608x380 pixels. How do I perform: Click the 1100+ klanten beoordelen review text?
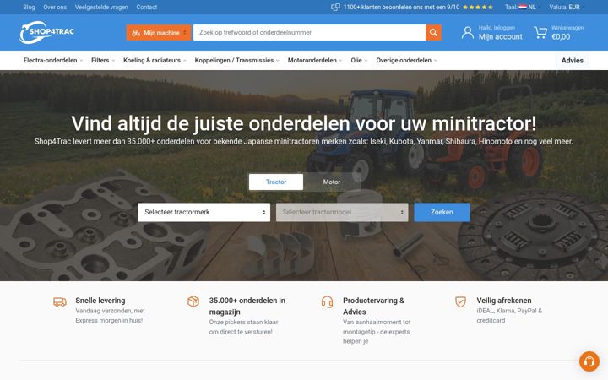pos(401,7)
